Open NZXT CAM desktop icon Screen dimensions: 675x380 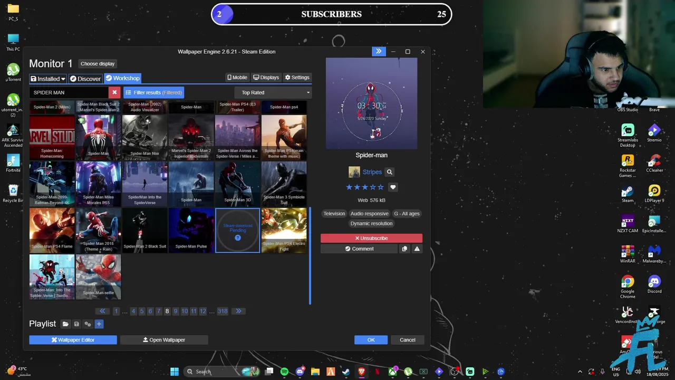click(x=628, y=224)
